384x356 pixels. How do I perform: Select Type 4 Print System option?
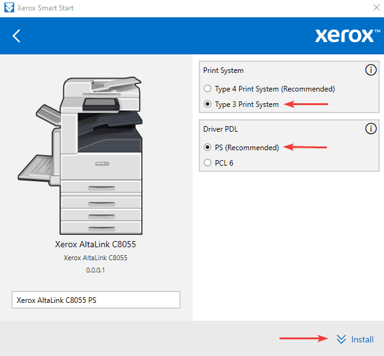point(208,88)
